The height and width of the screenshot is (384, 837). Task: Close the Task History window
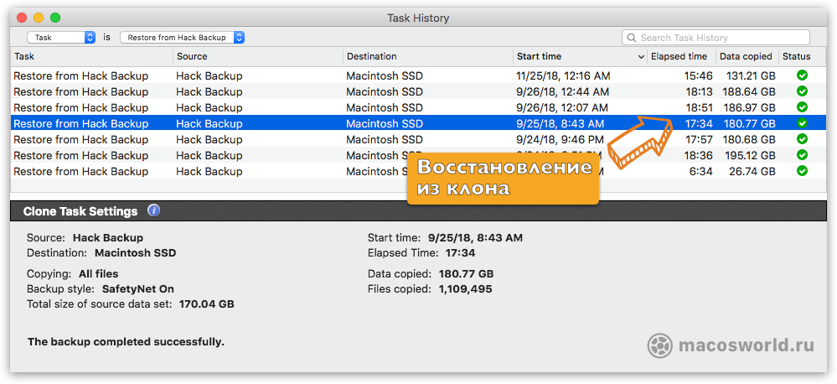tap(22, 18)
